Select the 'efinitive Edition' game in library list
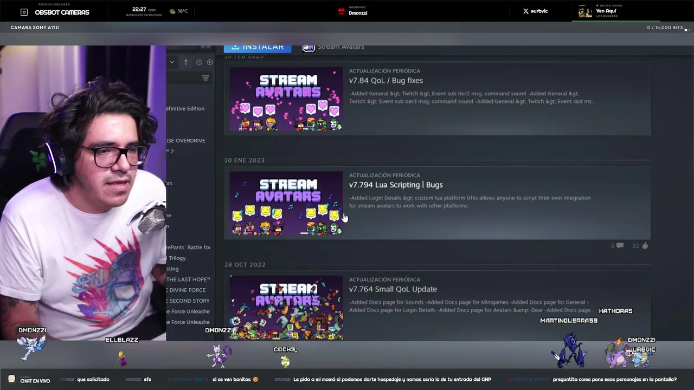The image size is (694, 390). (x=185, y=108)
